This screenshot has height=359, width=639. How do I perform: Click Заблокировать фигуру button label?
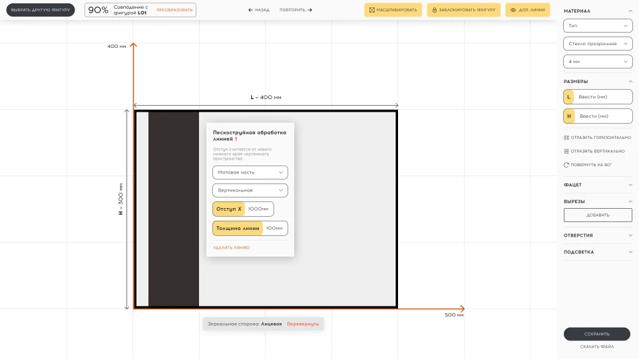click(467, 10)
